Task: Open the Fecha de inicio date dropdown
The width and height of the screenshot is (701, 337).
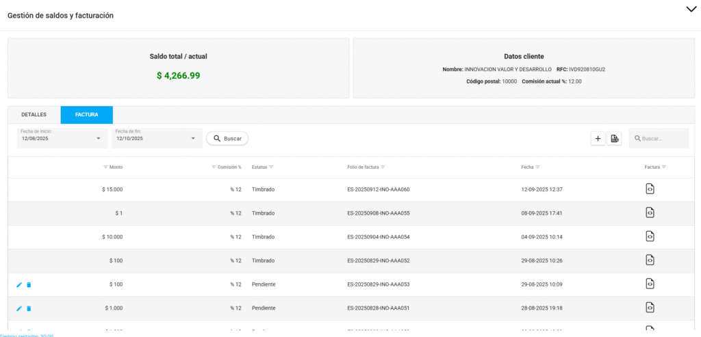Action: coord(62,138)
